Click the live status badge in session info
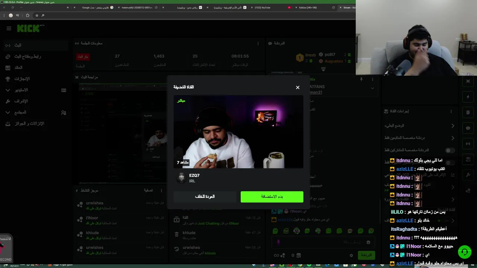 tap(83, 57)
